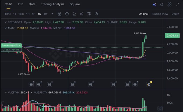This screenshot has height=112, width=183.
Task: Open the news feed icon with yellow dot
Action: (149, 84)
